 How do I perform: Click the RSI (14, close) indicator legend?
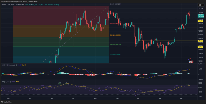click(x=6, y=82)
